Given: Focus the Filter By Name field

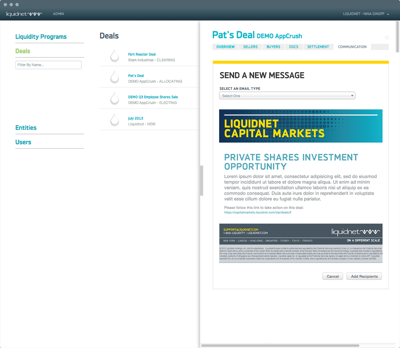Looking at the screenshot, I should (x=49, y=65).
